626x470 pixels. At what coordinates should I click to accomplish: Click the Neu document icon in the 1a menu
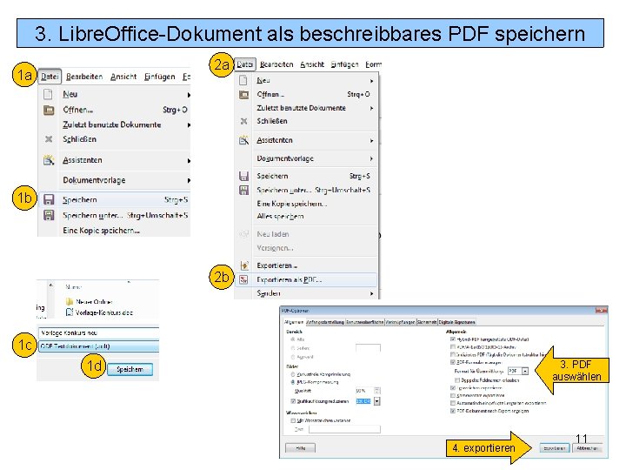[x=48, y=94]
